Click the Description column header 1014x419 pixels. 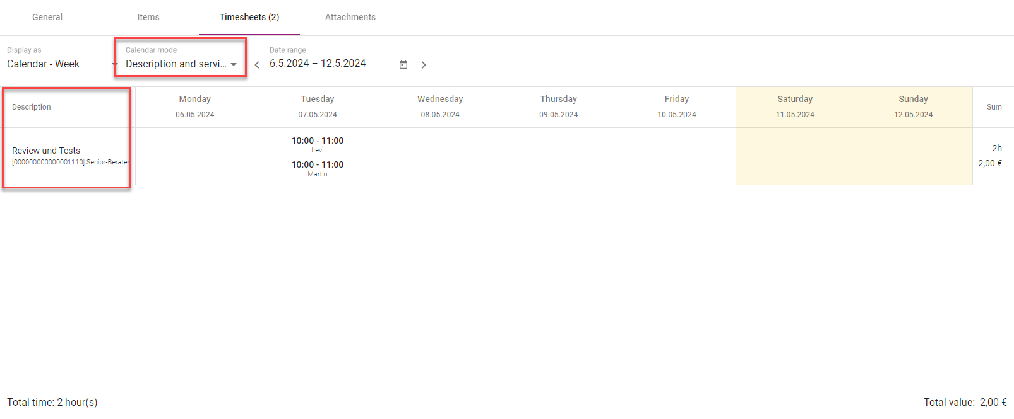(32, 107)
